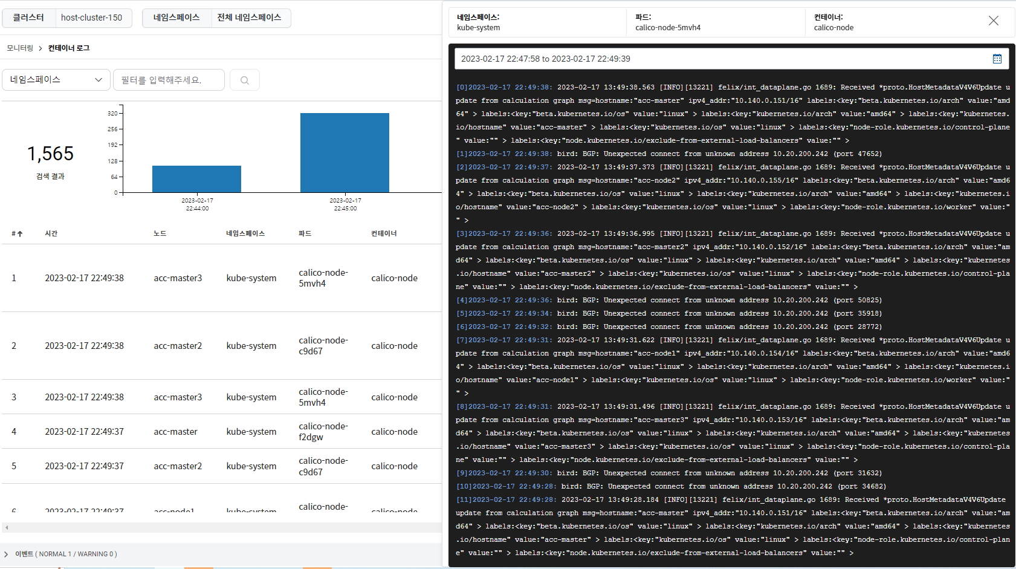
Task: Click log entry [6] port 28772 line
Action: click(x=668, y=327)
